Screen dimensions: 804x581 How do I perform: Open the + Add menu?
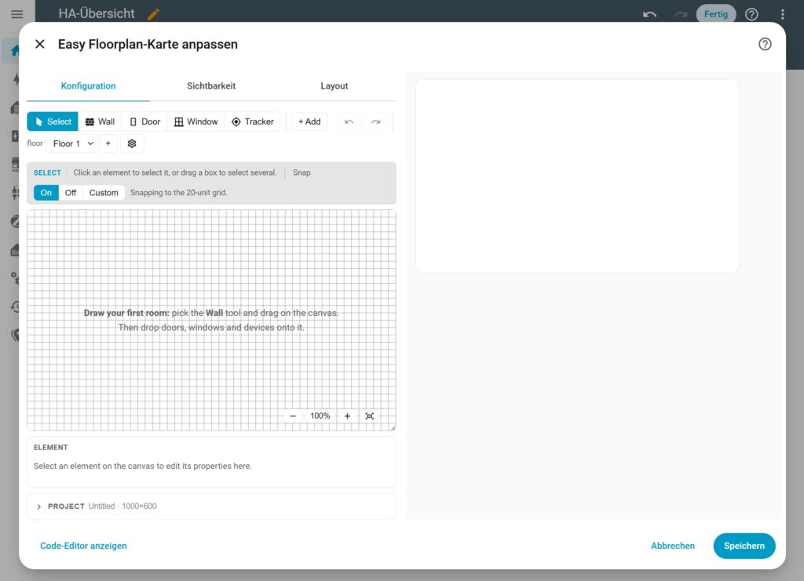[x=309, y=122]
